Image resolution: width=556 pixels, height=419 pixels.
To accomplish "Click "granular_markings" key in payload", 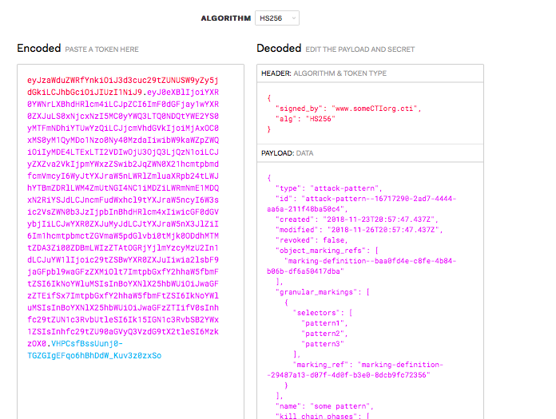I will pos(318,292).
